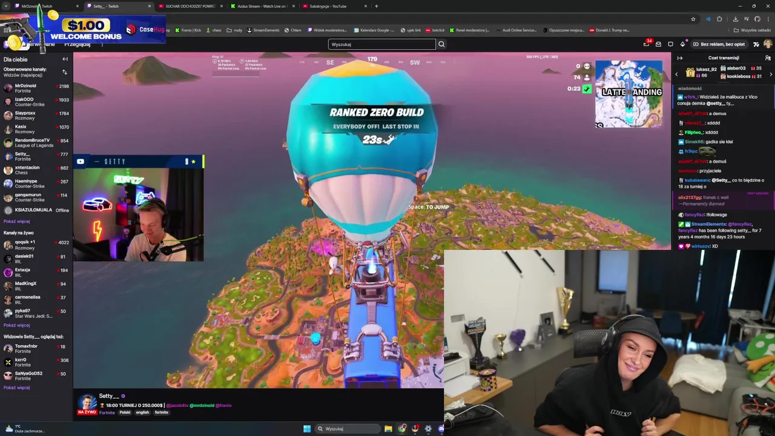Open Setty__ streamer avatar below the video
775x436 pixels.
click(87, 403)
